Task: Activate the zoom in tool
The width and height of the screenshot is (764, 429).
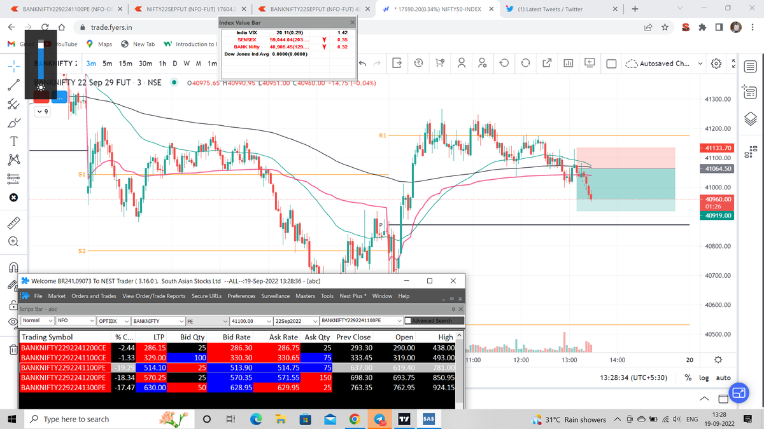Action: tap(14, 242)
